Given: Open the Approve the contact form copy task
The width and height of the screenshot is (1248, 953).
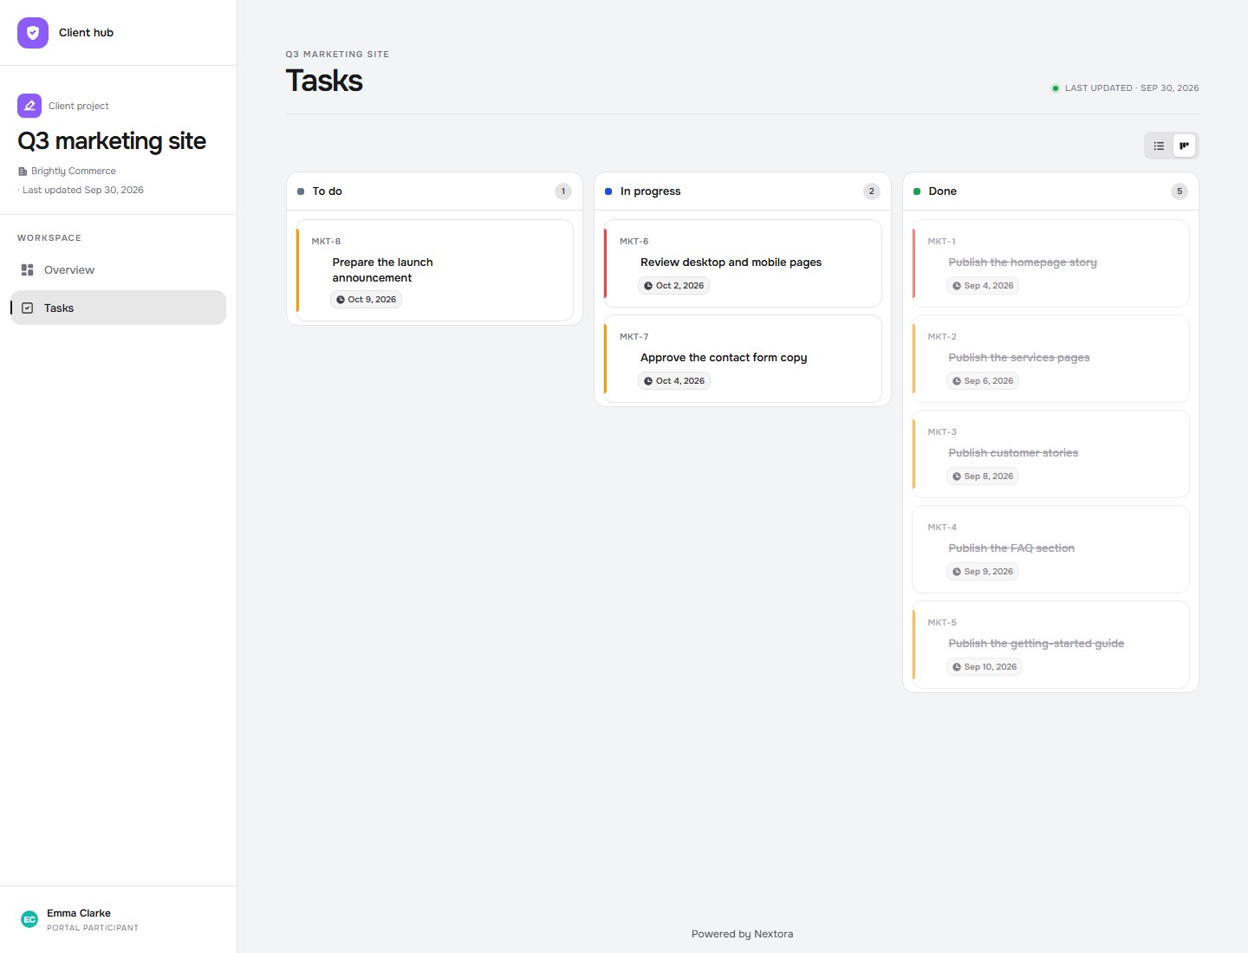Looking at the screenshot, I should coord(743,359).
